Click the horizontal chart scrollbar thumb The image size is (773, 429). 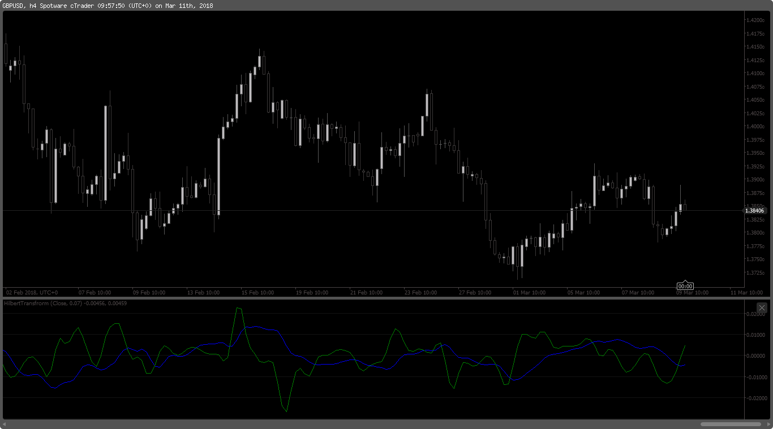click(x=731, y=424)
